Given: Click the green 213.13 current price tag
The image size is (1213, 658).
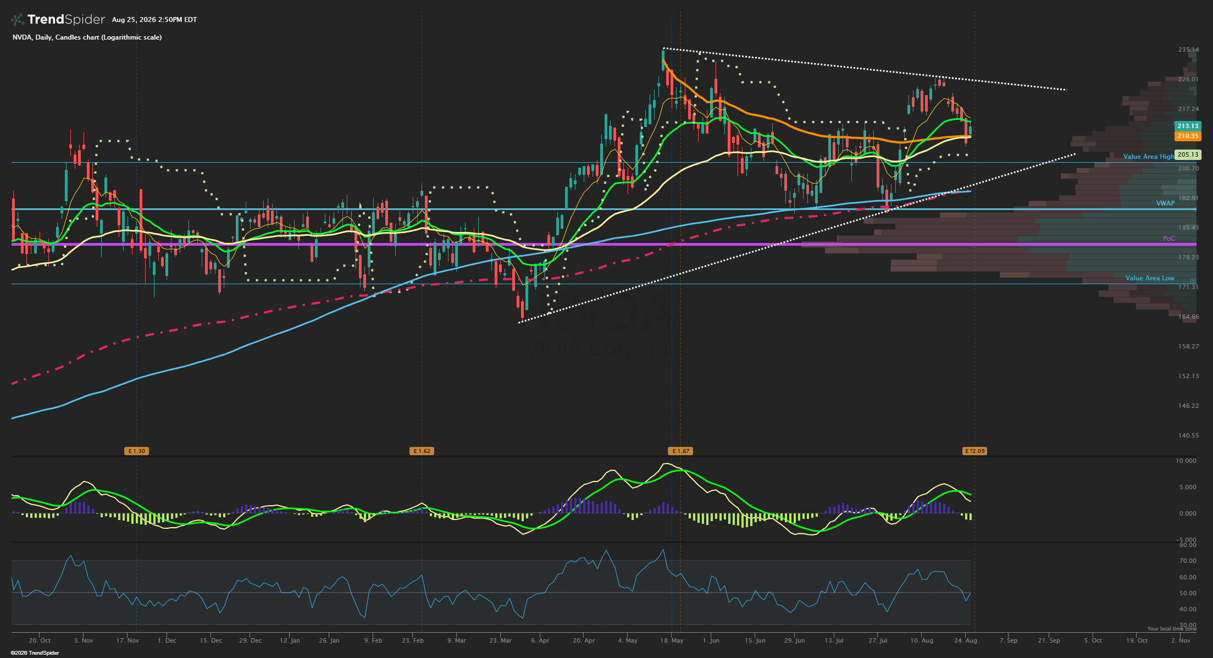Looking at the screenshot, I should [1188, 126].
